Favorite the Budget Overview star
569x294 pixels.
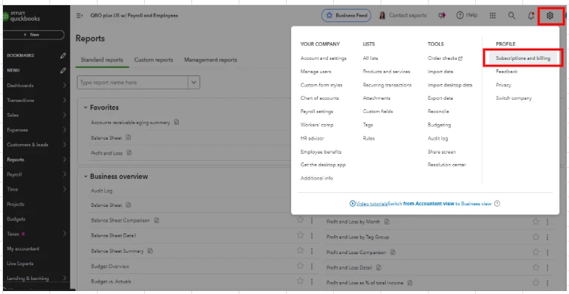pos(300,266)
